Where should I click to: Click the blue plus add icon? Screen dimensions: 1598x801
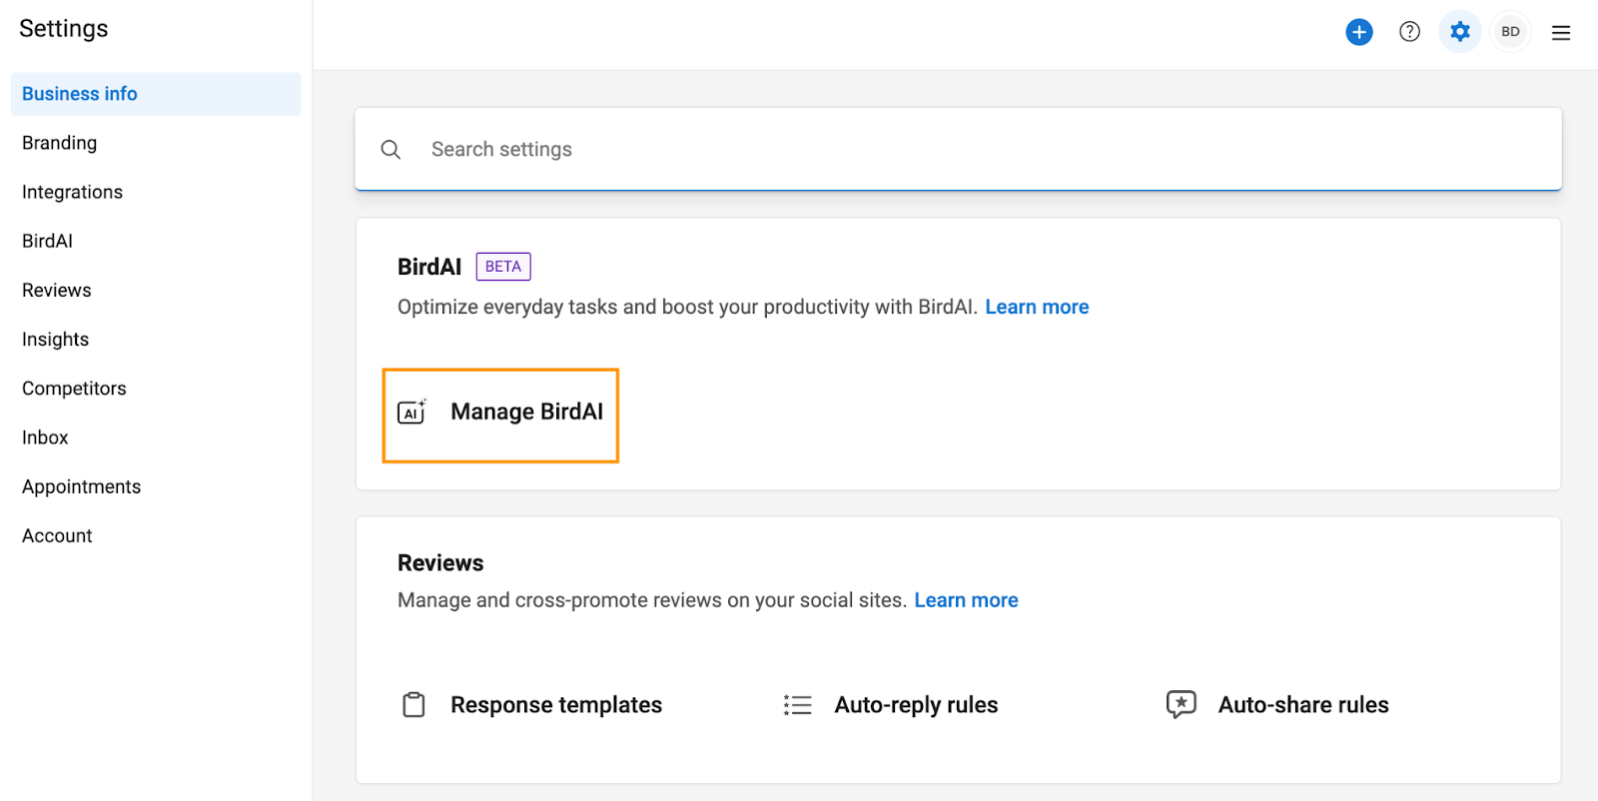point(1359,32)
